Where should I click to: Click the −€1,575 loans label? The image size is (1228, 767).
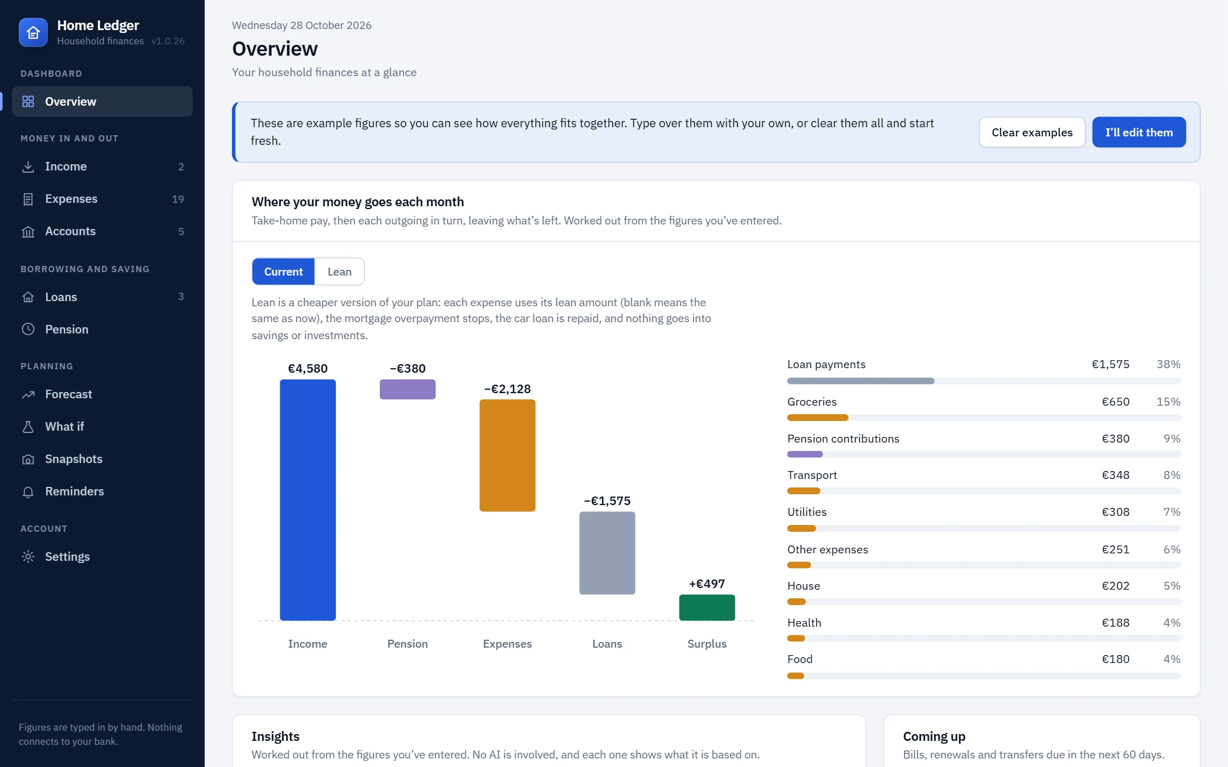point(607,501)
